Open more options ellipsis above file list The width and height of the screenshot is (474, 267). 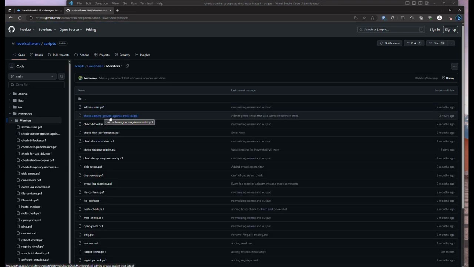[x=454, y=66]
